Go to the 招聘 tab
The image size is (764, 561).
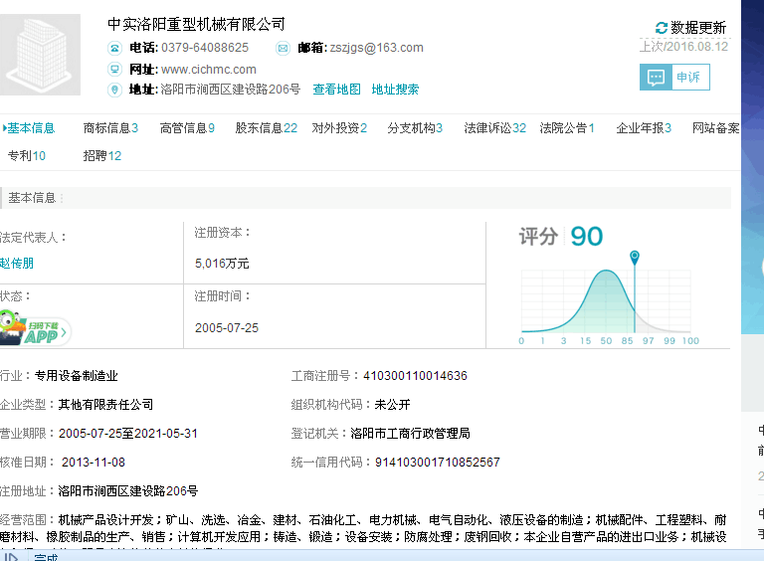(x=101, y=156)
